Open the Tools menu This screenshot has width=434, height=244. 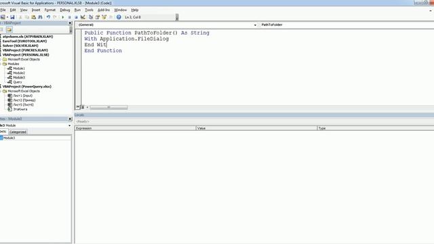[89, 10]
